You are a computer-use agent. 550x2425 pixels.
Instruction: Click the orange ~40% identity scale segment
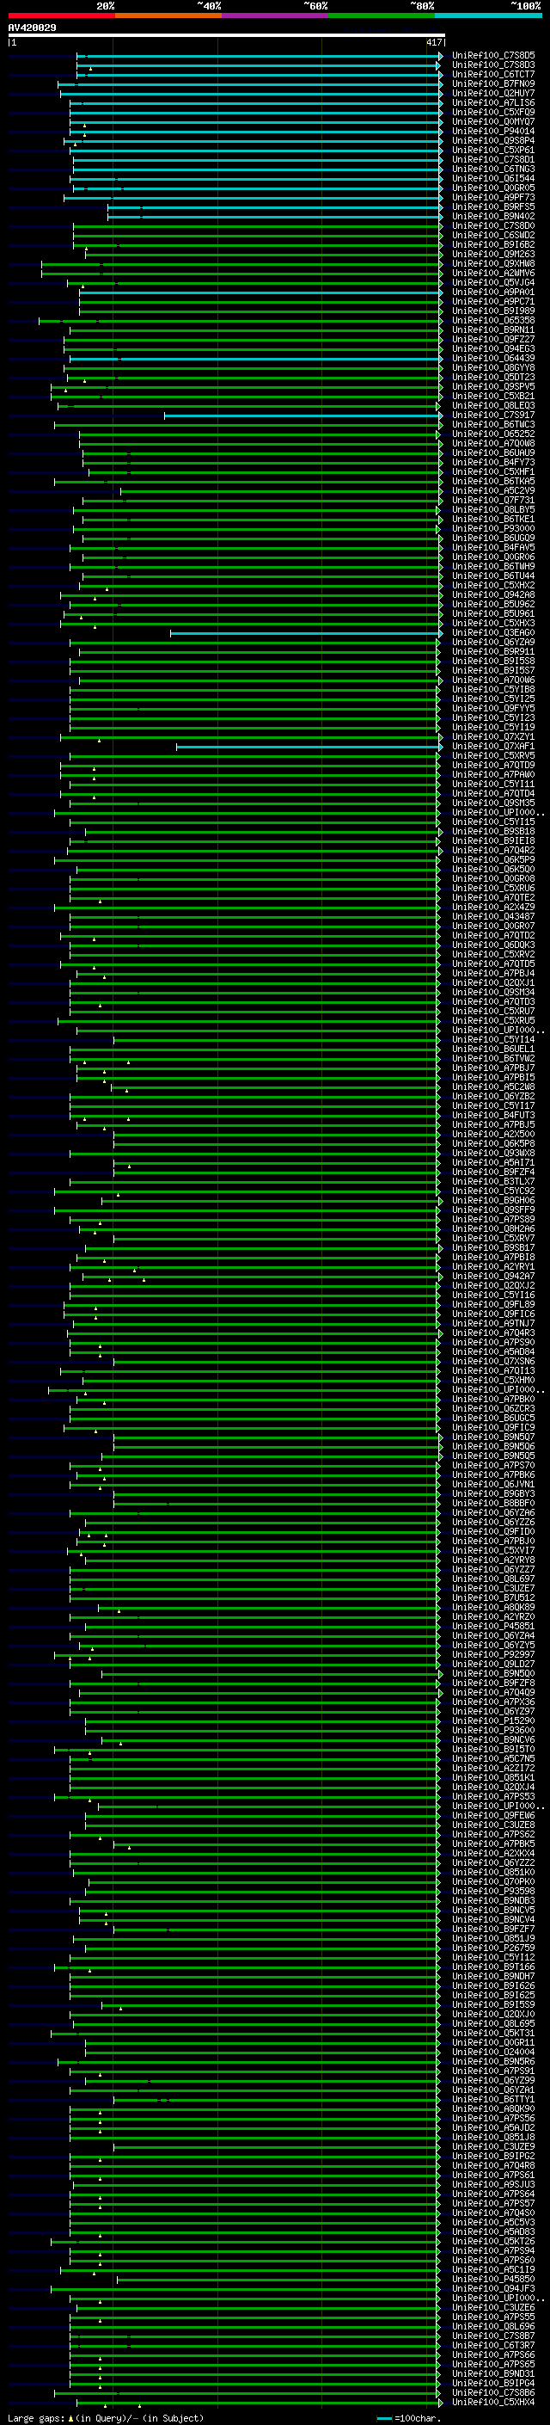coord(168,15)
